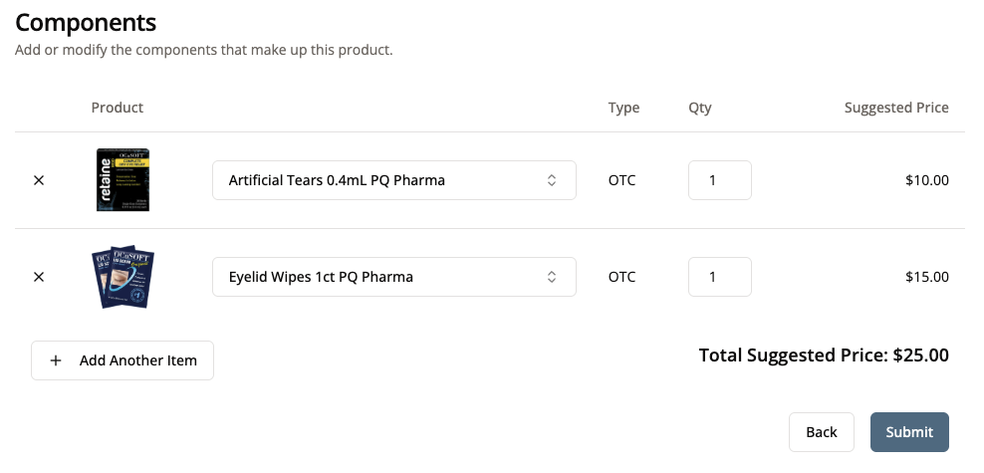Click the Eyelid Wipes product image

click(x=123, y=277)
